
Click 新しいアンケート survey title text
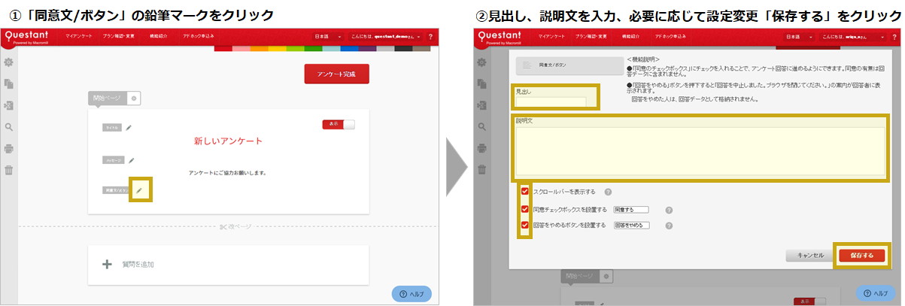[x=228, y=141]
